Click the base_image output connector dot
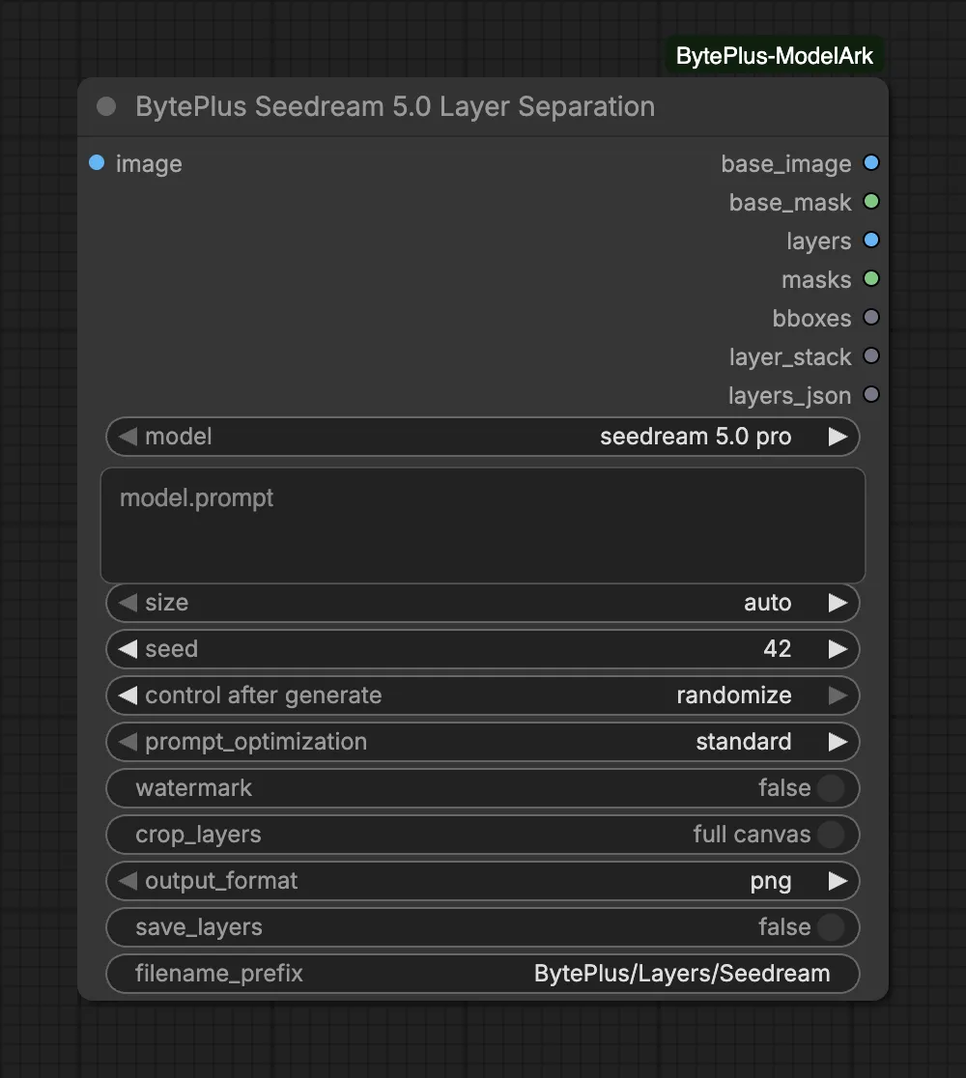 coord(871,163)
